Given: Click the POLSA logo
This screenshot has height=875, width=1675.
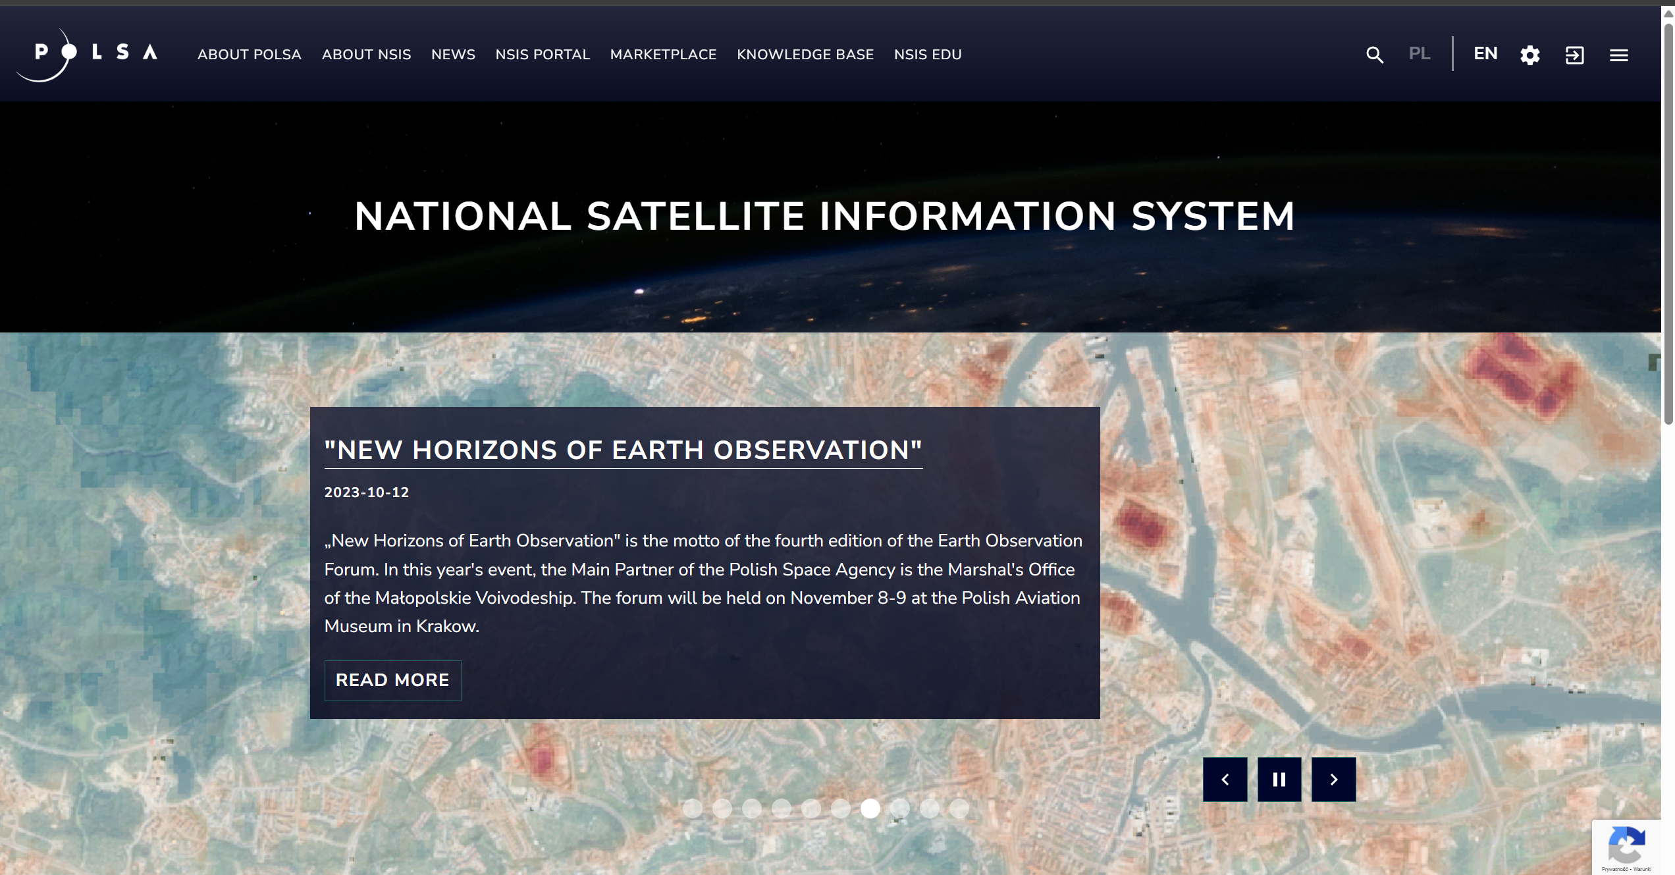Looking at the screenshot, I should click(87, 54).
